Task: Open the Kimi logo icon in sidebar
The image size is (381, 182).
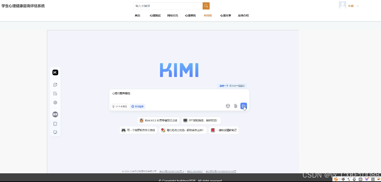Action: tap(55, 72)
